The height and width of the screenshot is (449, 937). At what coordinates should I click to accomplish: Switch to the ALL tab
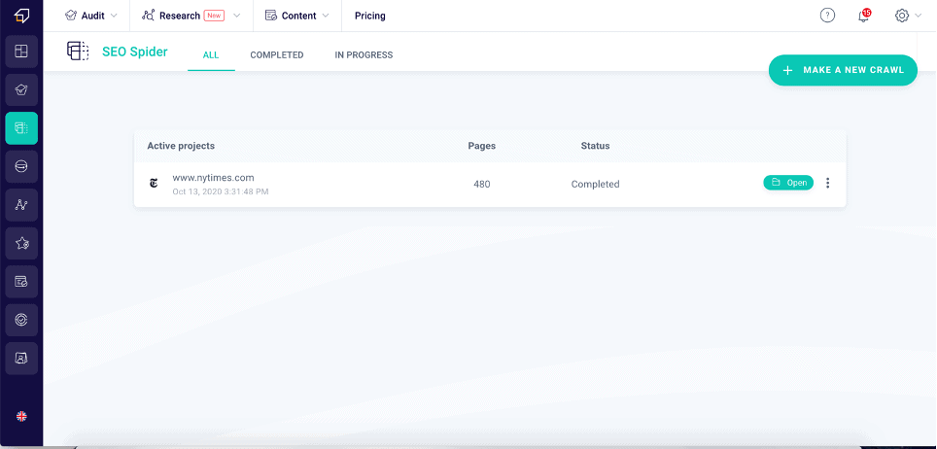point(211,55)
